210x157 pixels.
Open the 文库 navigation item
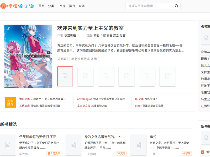62,6
